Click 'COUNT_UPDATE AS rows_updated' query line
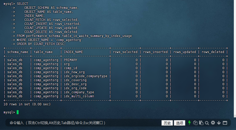Screen dimensions: 236x130 (x=51, y=28)
